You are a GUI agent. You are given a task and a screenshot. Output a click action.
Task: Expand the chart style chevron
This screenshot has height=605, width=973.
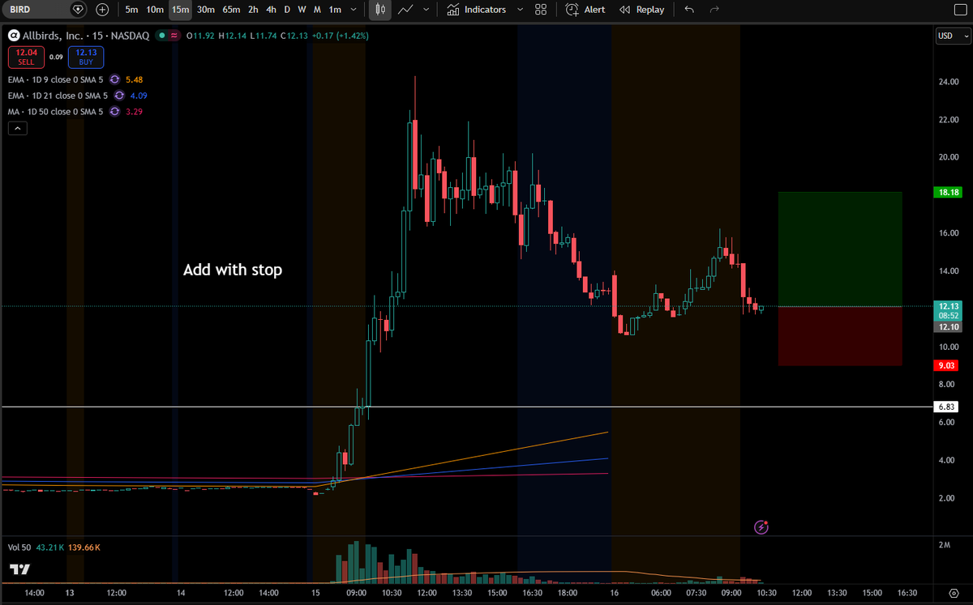click(x=426, y=10)
